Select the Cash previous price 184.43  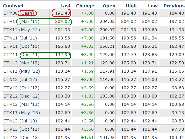[177, 13]
